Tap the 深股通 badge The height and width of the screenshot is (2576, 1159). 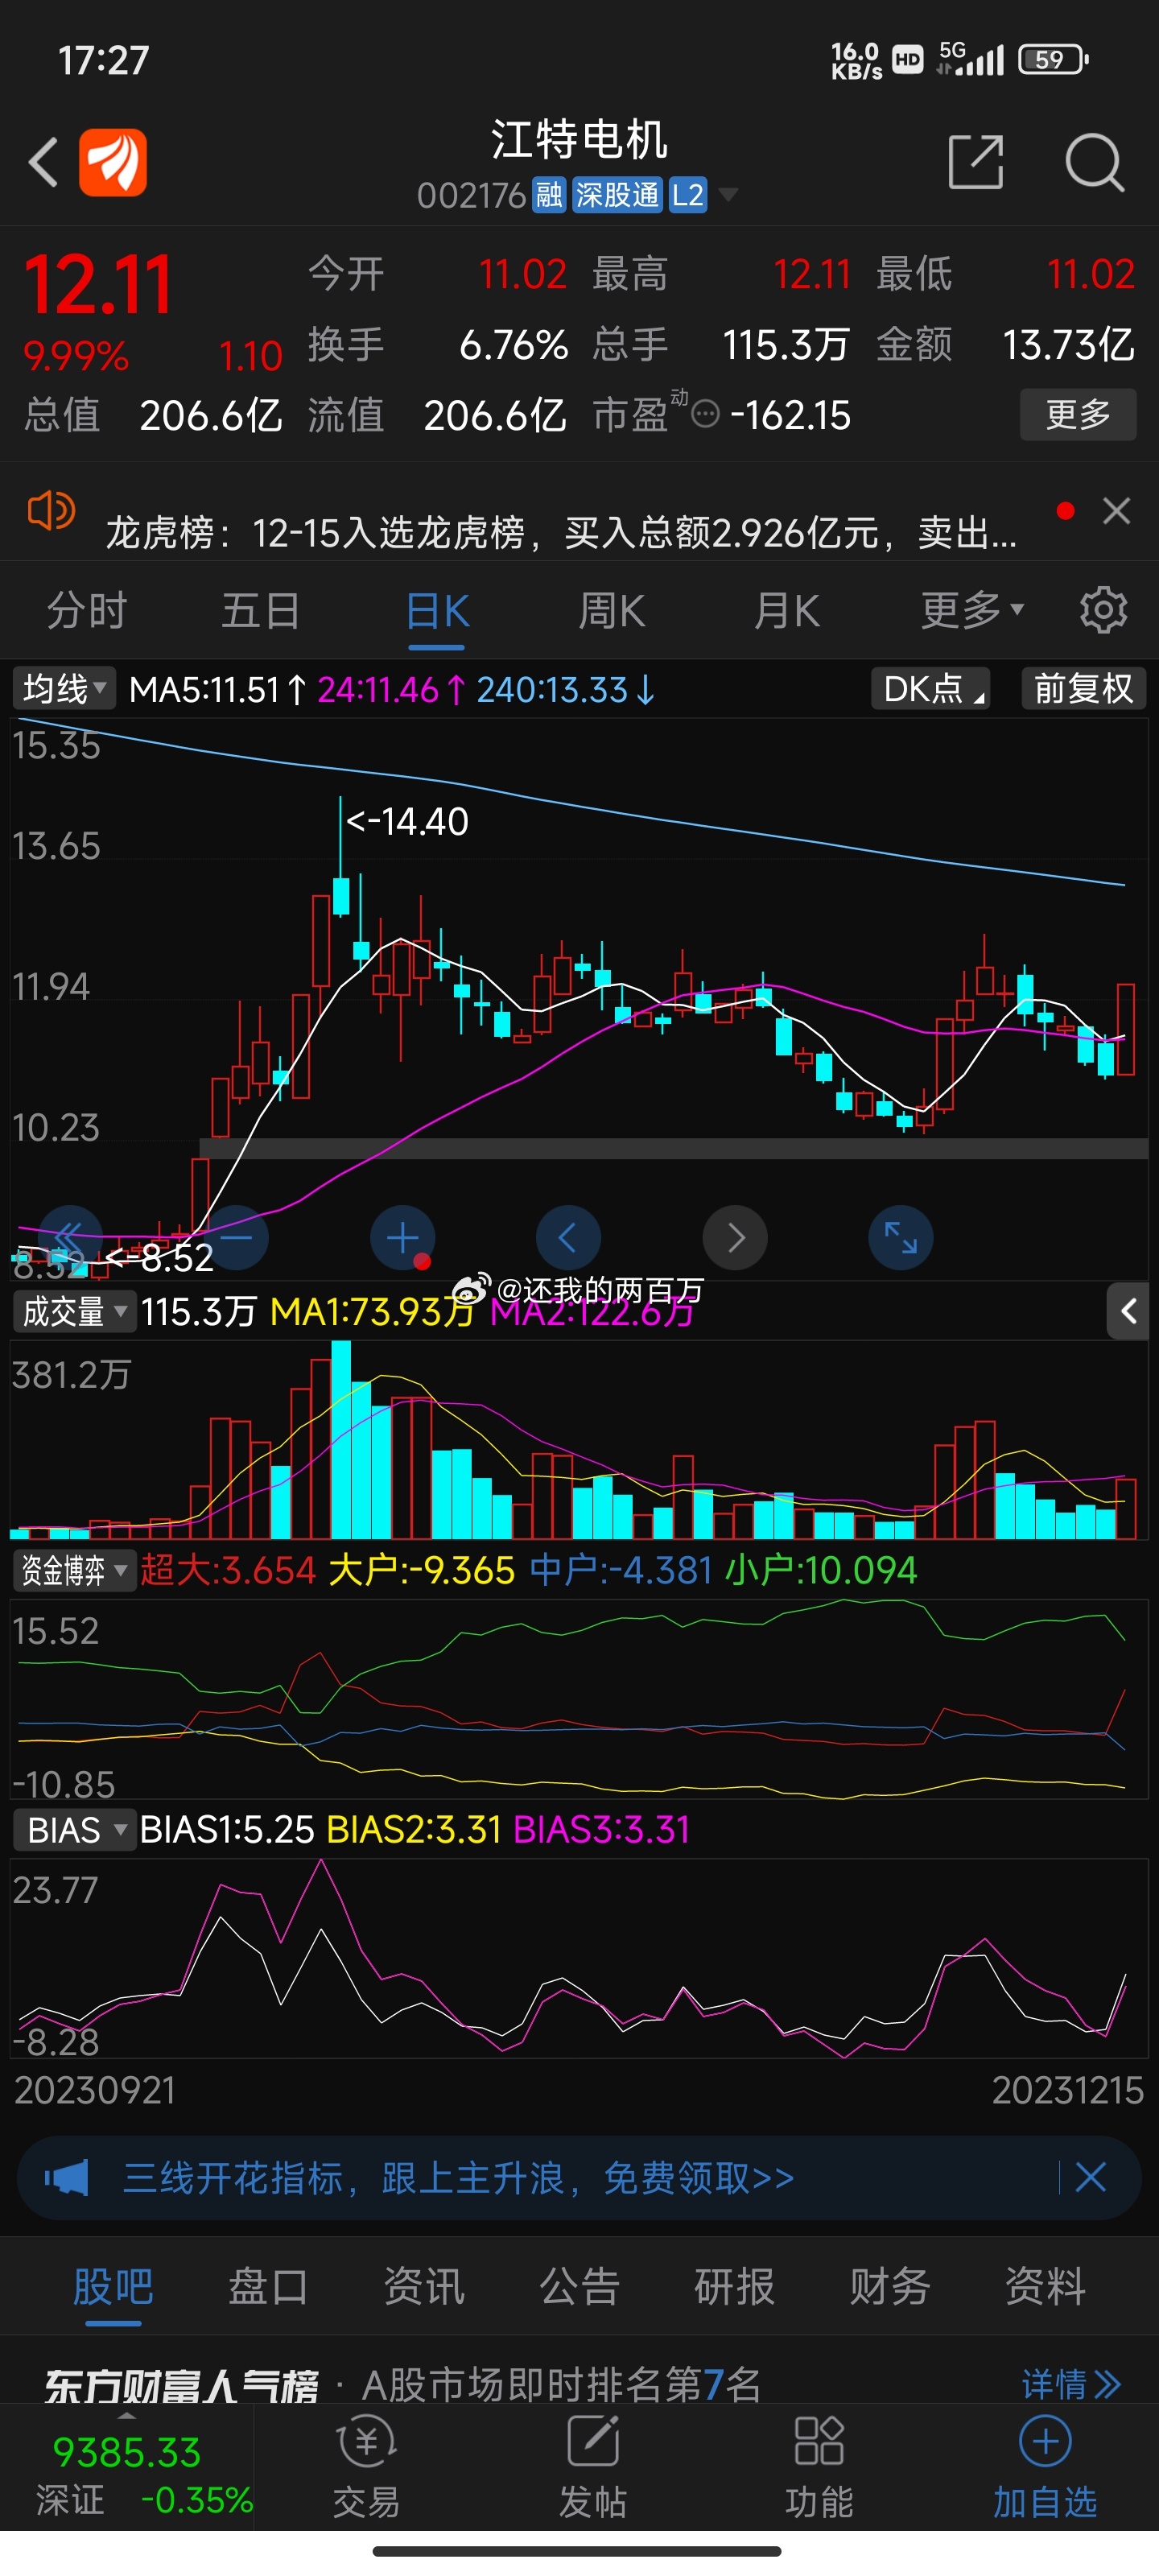[618, 195]
